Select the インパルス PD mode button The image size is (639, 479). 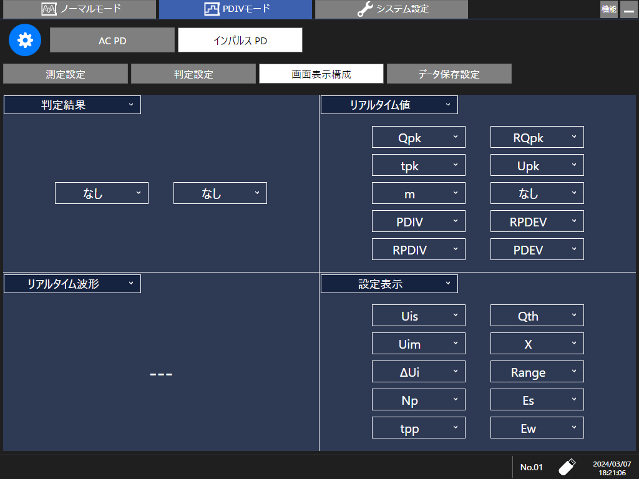(x=240, y=39)
